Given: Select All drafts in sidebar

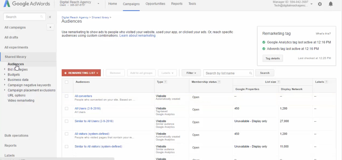Looking at the screenshot, I should tap(11, 38).
